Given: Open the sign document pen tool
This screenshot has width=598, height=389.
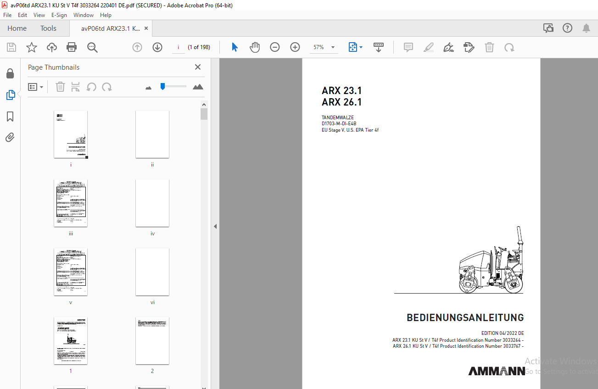Looking at the screenshot, I should click(449, 47).
